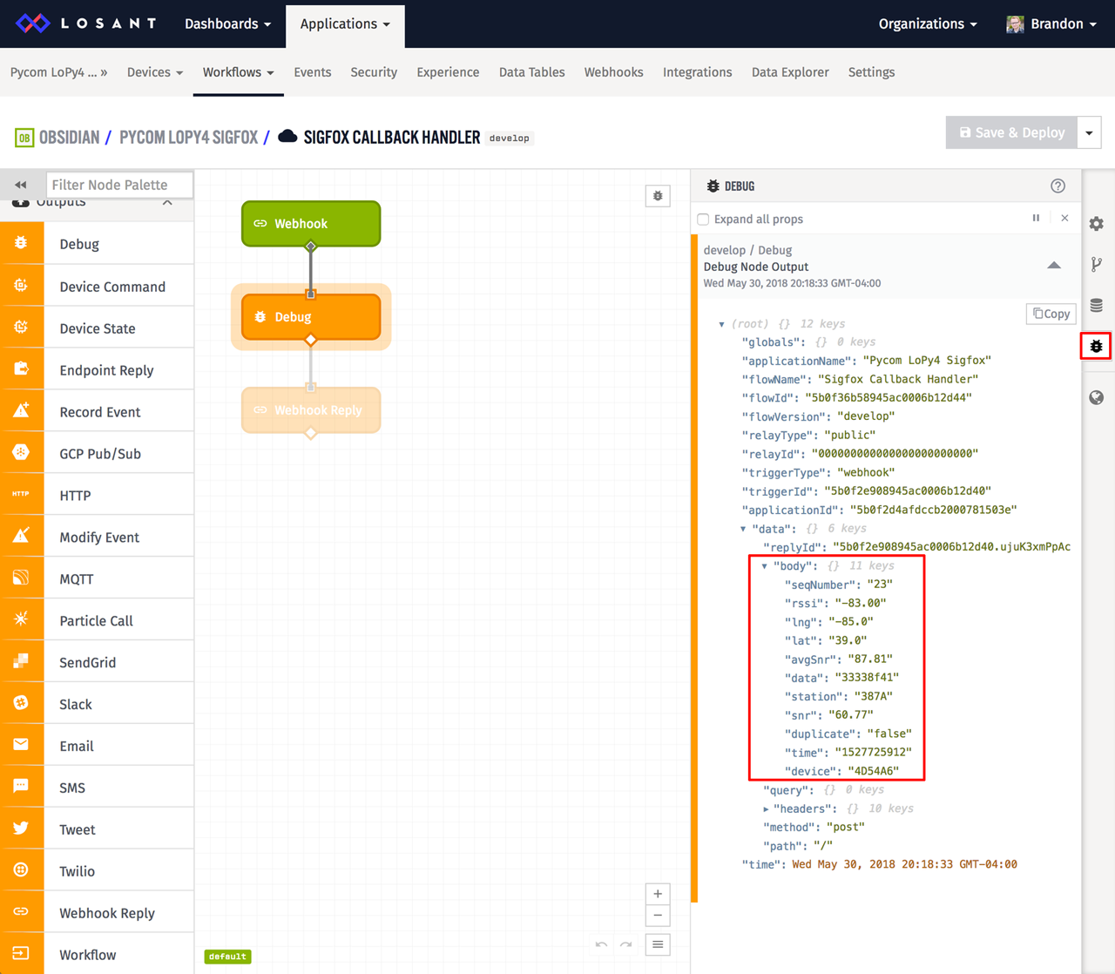Select the HTTP node palette icon
1115x974 pixels.
click(22, 495)
